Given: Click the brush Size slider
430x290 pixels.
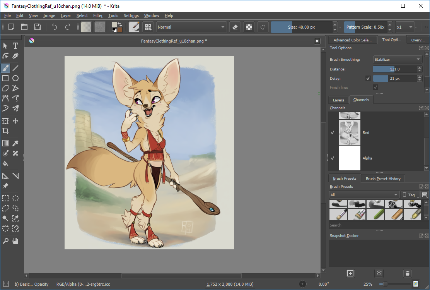Looking at the screenshot, I should (x=301, y=27).
